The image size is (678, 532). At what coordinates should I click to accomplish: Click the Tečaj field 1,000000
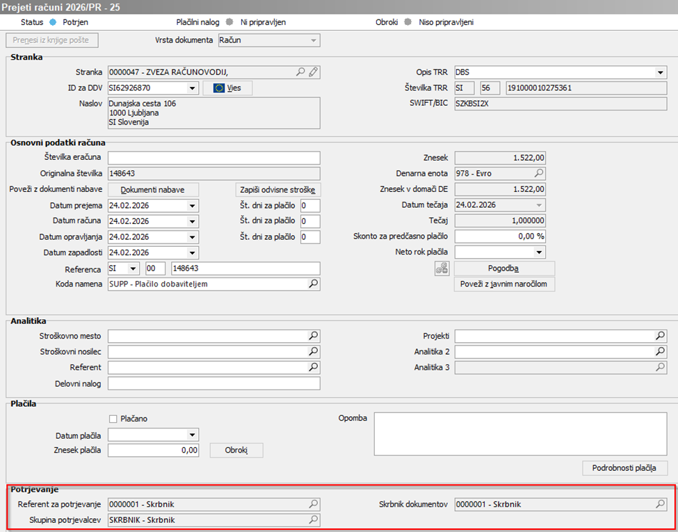tap(500, 220)
